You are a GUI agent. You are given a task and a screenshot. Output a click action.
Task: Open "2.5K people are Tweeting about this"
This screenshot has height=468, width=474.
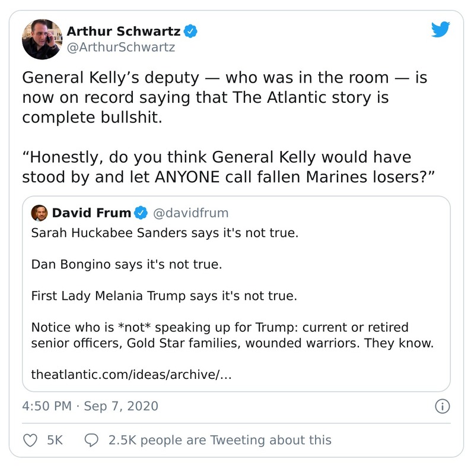pyautogui.click(x=219, y=440)
